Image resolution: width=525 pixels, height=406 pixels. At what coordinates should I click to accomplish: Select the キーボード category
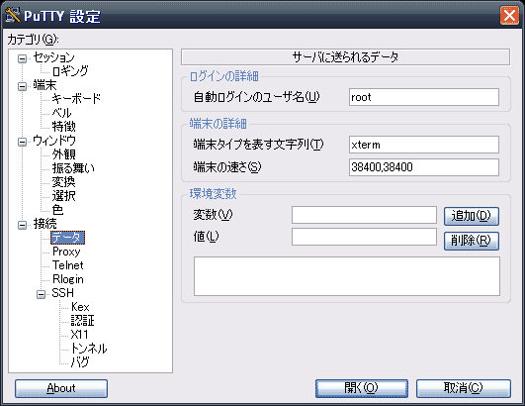pos(76,99)
